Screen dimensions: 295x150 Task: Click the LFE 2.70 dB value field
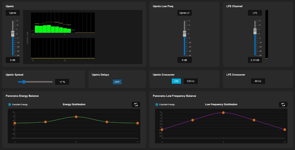tap(255, 60)
